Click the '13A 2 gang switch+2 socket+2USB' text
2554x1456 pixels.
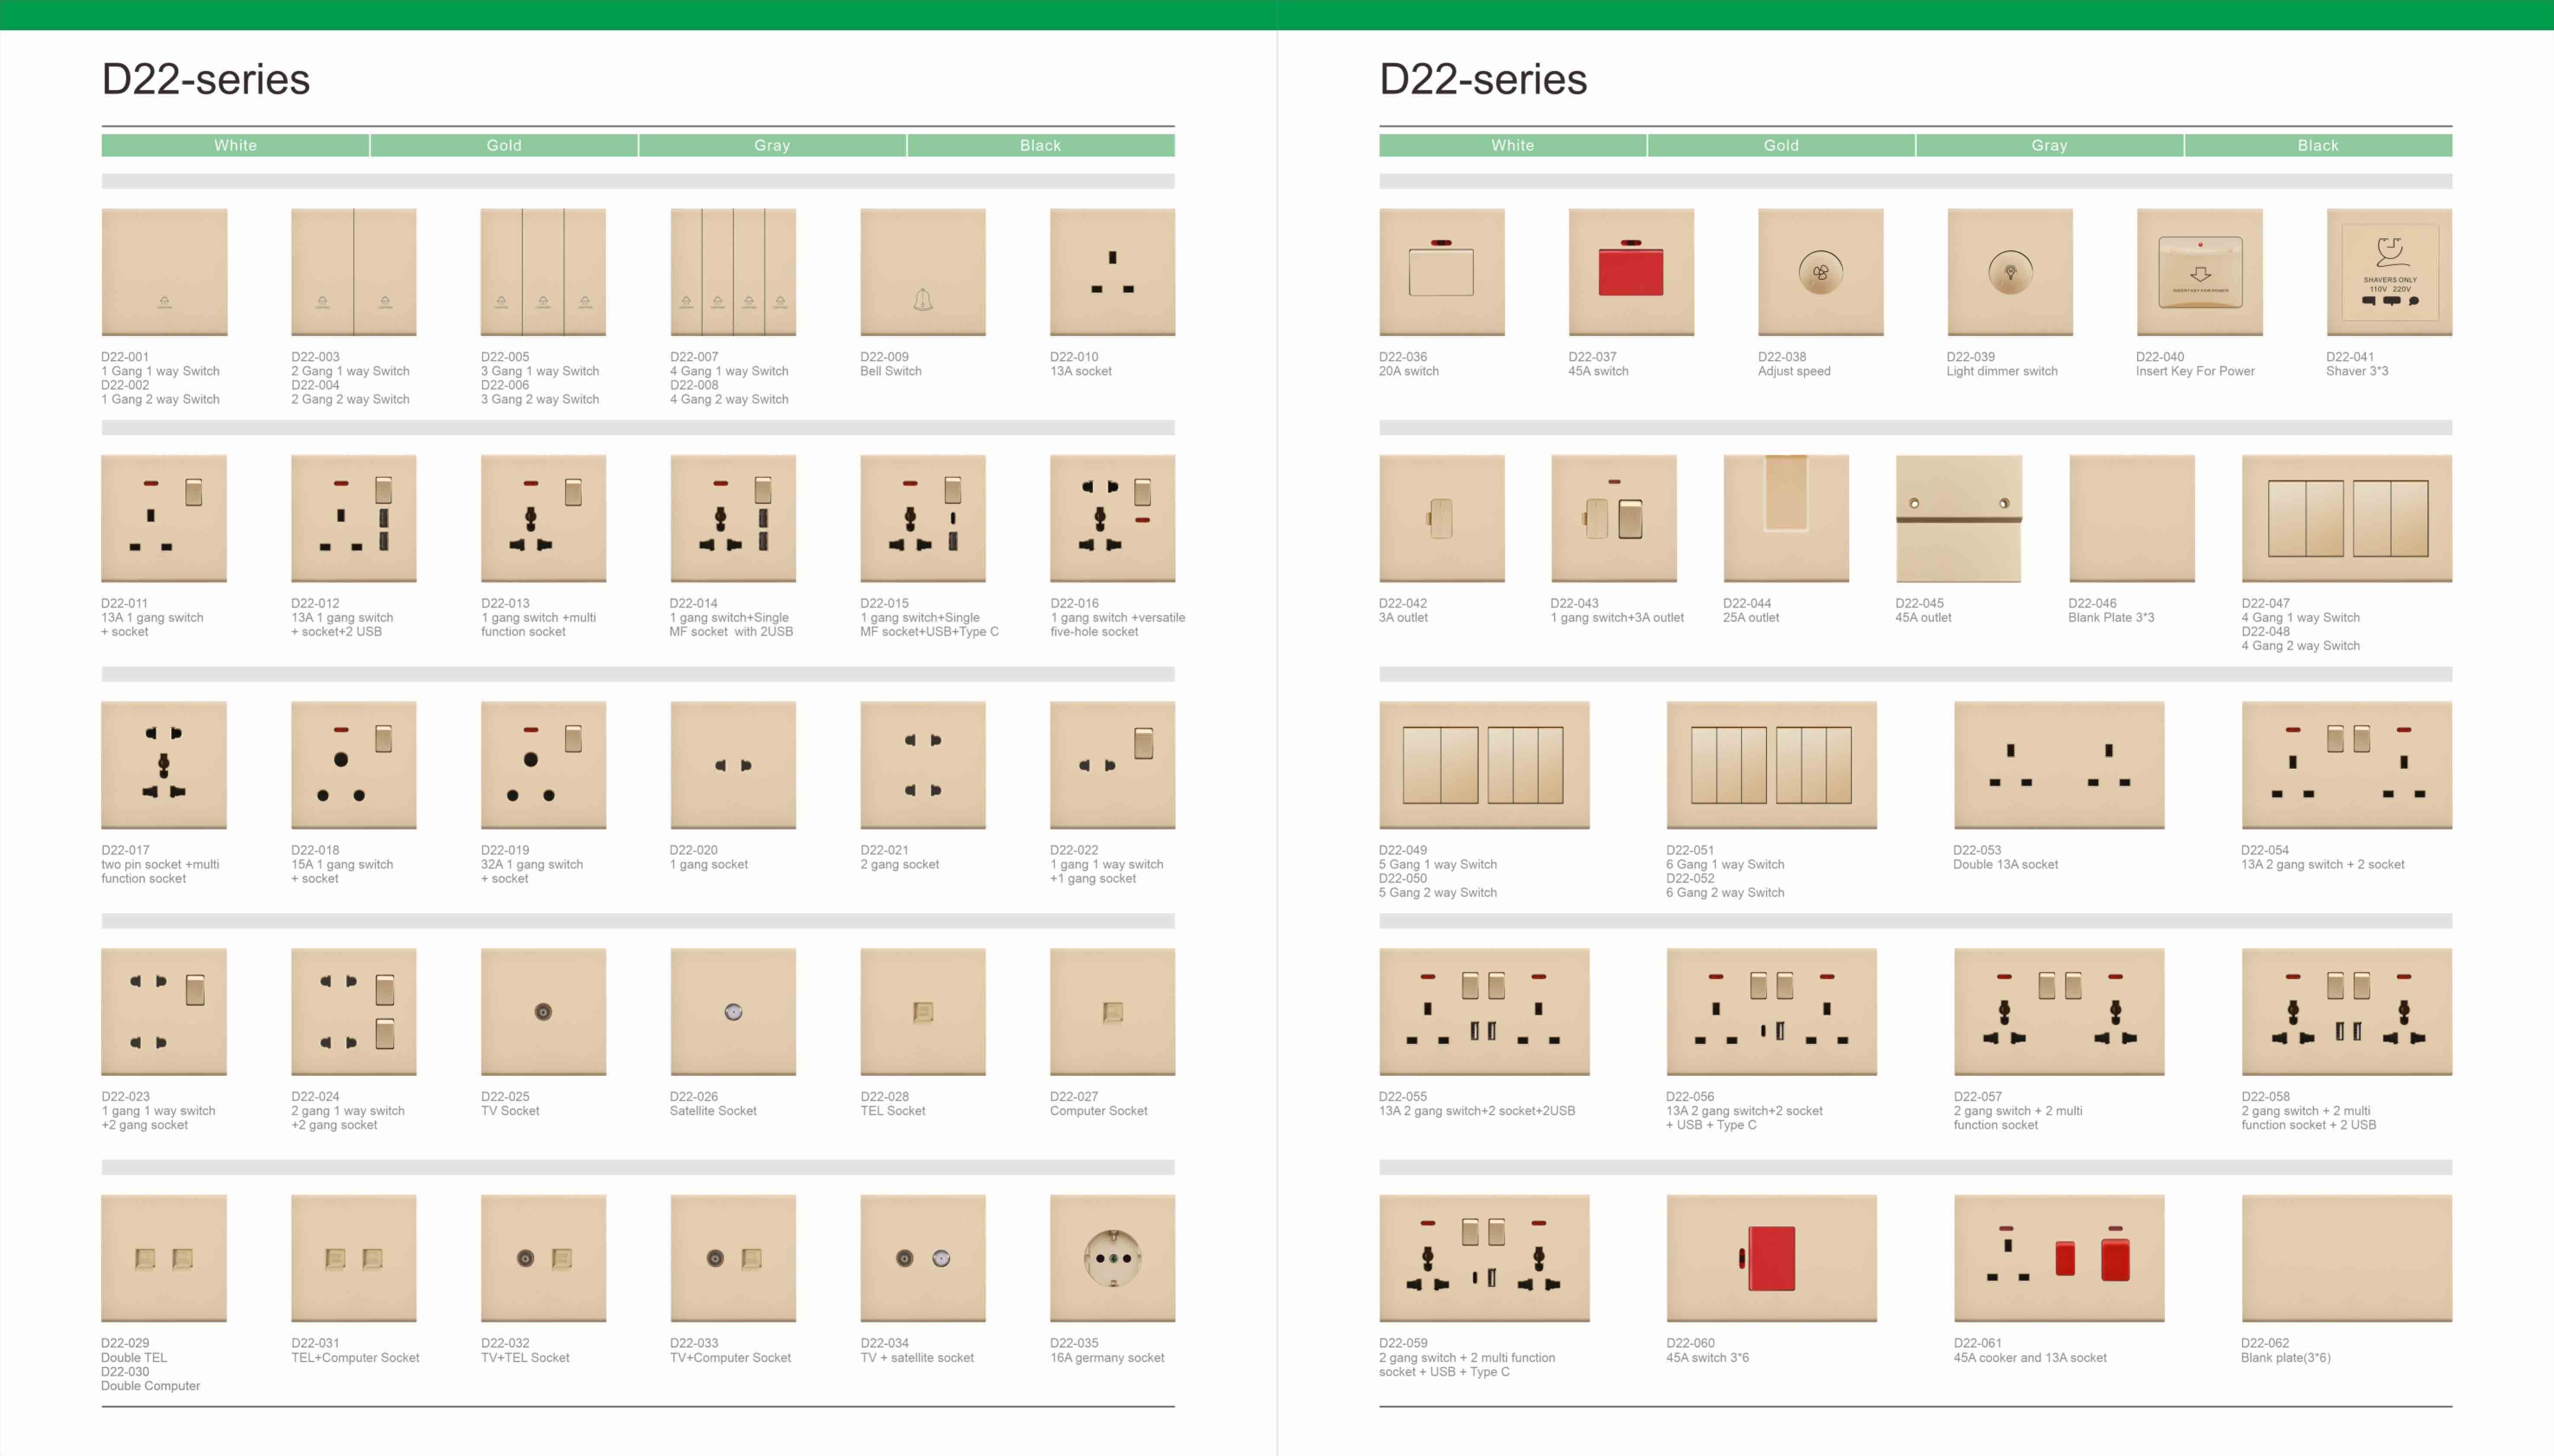(x=1477, y=1110)
